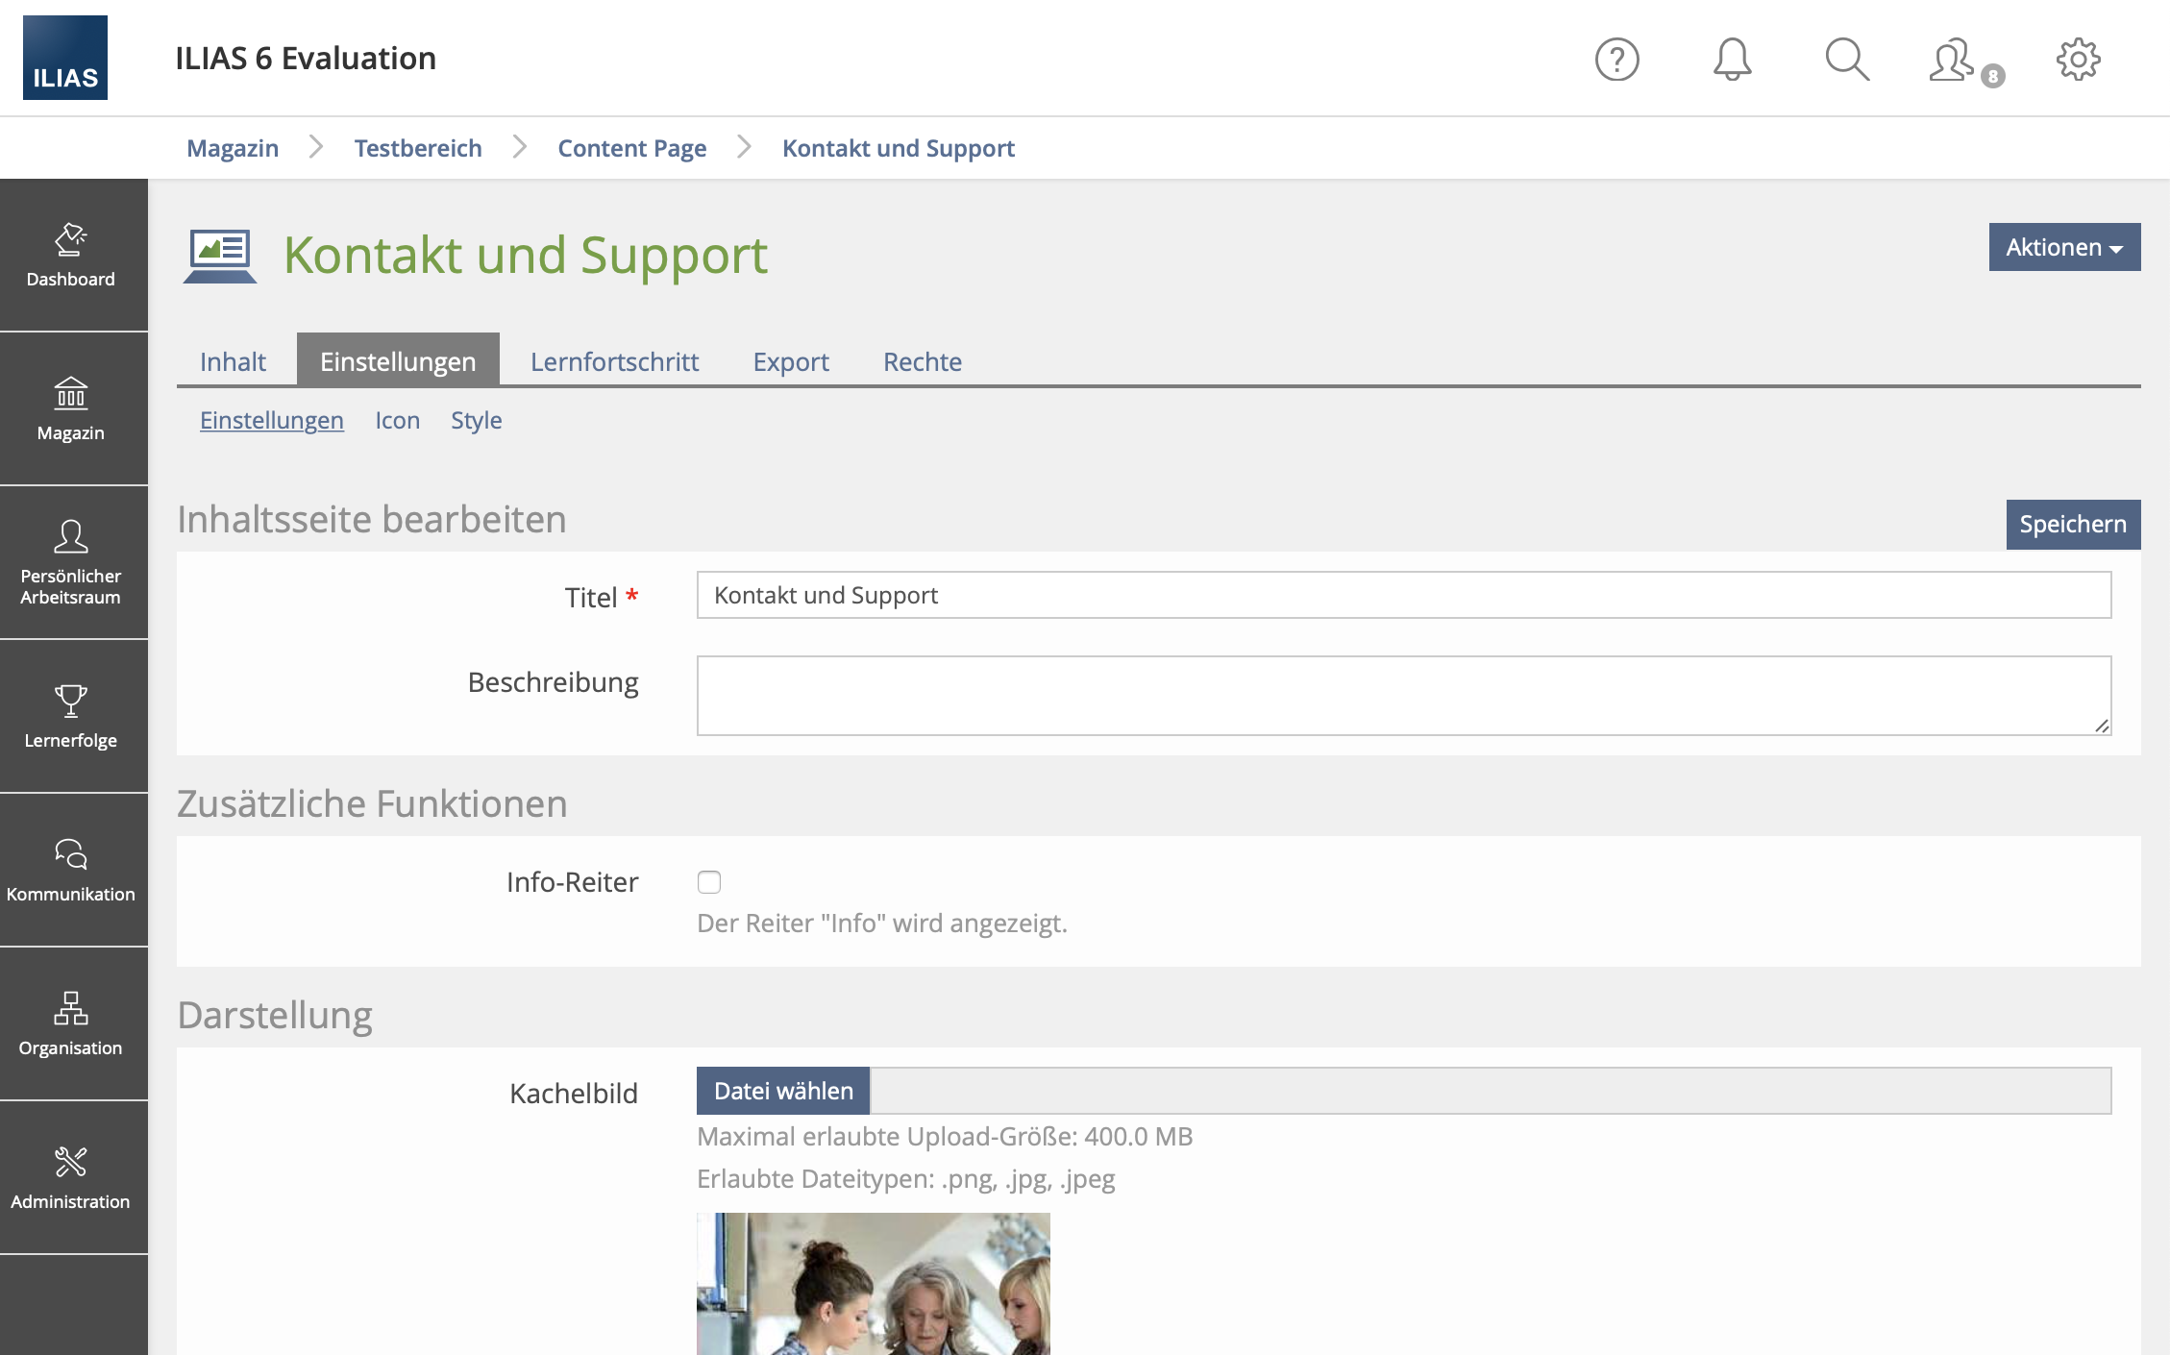This screenshot has width=2170, height=1355.
Task: Open the Style sub-tab
Action: coord(476,420)
